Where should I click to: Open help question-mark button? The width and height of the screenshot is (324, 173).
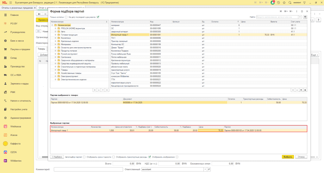pos(318,20)
